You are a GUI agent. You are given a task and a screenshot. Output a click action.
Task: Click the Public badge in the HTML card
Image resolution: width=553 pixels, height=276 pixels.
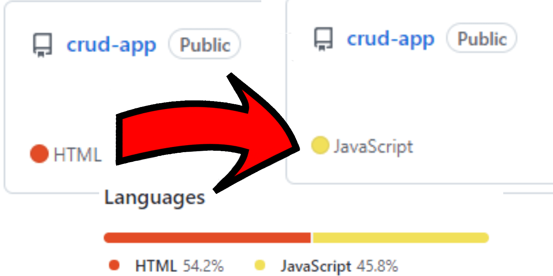point(205,45)
